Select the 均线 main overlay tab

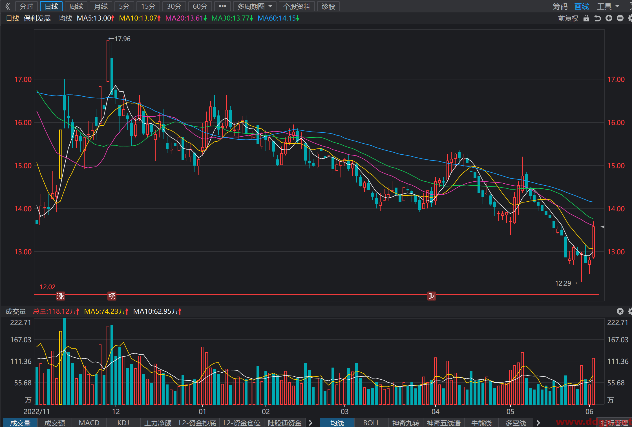point(337,422)
